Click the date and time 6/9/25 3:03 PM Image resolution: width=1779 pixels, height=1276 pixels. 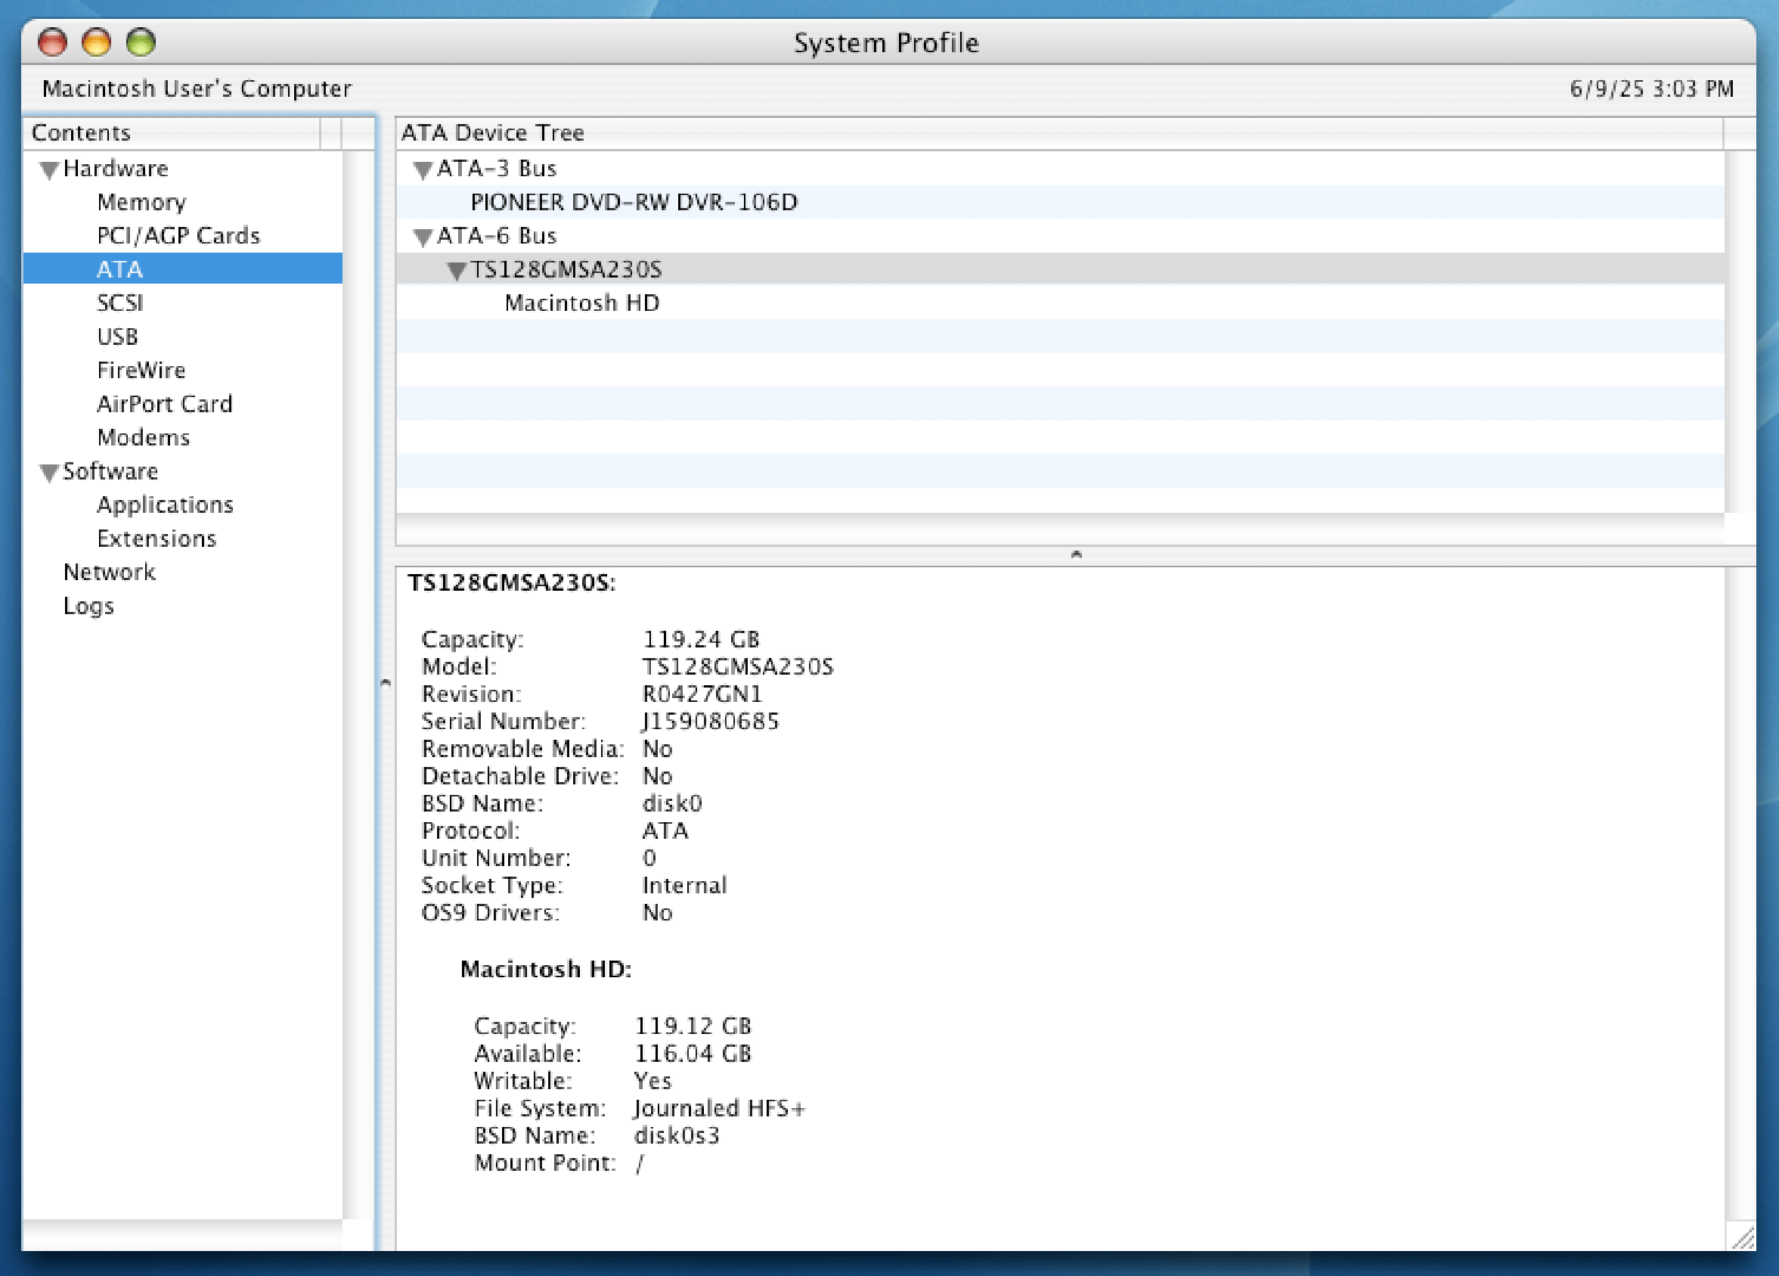1652,88
